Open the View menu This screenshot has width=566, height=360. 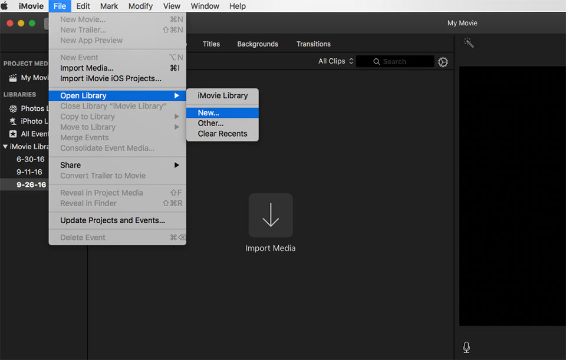point(172,6)
